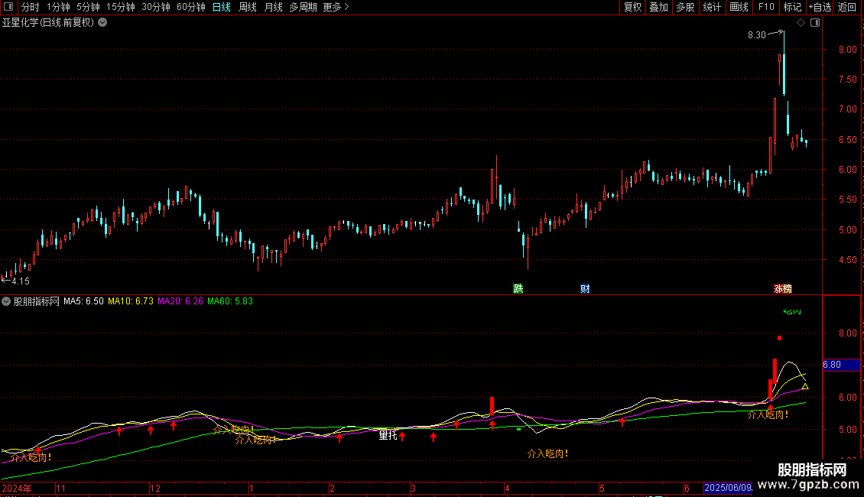
Task: Click the 2024年 timeline label
Action: click(17, 488)
